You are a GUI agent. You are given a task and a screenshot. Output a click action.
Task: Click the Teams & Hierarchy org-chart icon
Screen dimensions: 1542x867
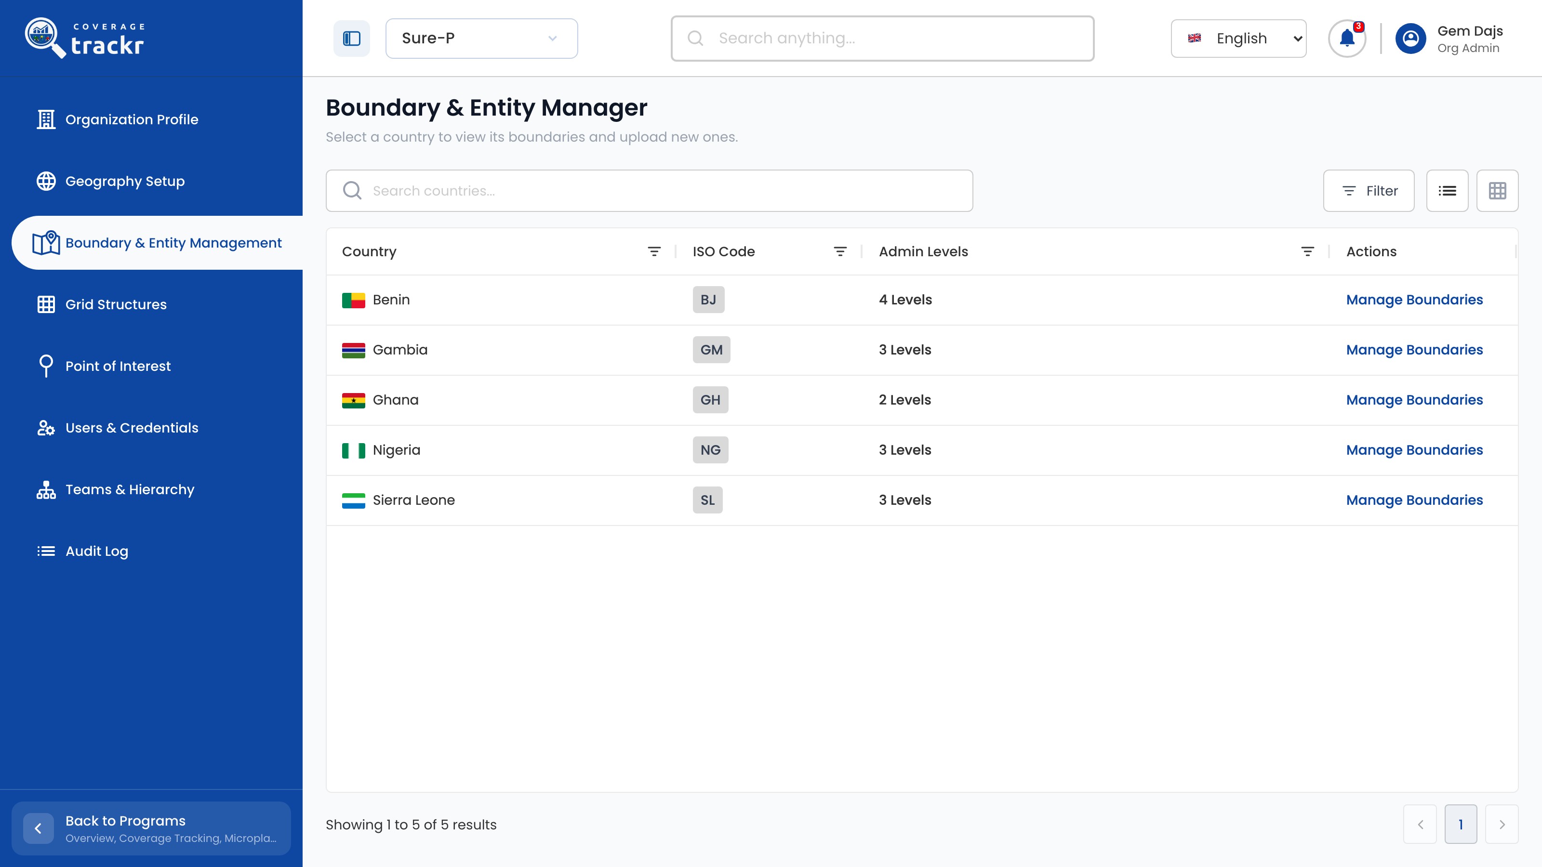coord(46,489)
